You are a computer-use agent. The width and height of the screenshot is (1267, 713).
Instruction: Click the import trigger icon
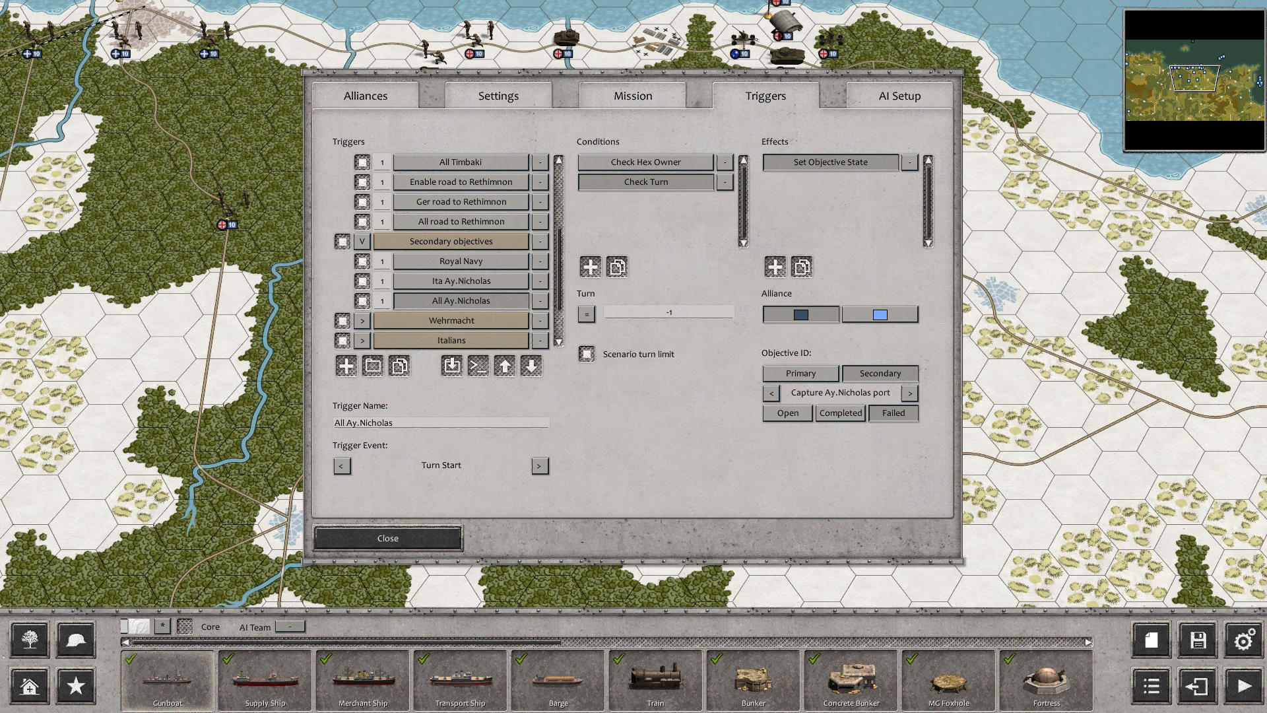[x=452, y=366]
